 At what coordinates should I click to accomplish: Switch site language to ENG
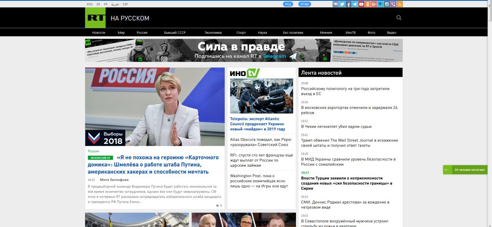click(90, 4)
